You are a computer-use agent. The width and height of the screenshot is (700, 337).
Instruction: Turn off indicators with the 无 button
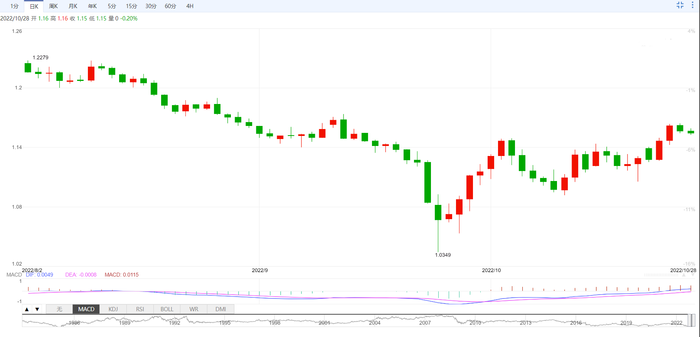59,309
